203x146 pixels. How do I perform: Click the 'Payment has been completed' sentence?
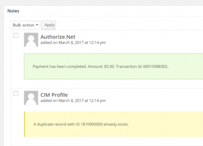click(60, 66)
